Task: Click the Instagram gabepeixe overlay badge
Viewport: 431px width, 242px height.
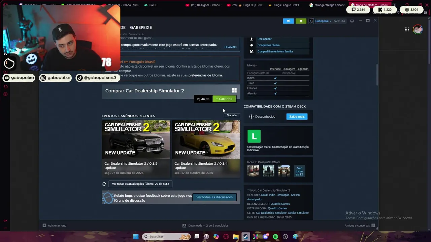Action: [x=56, y=78]
